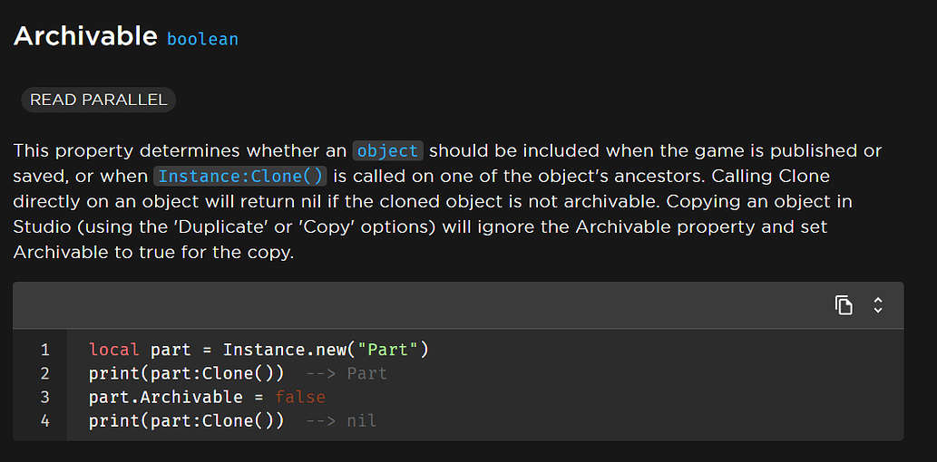This screenshot has height=462, width=937.
Task: Click the empty code block header bar
Action: [408, 305]
